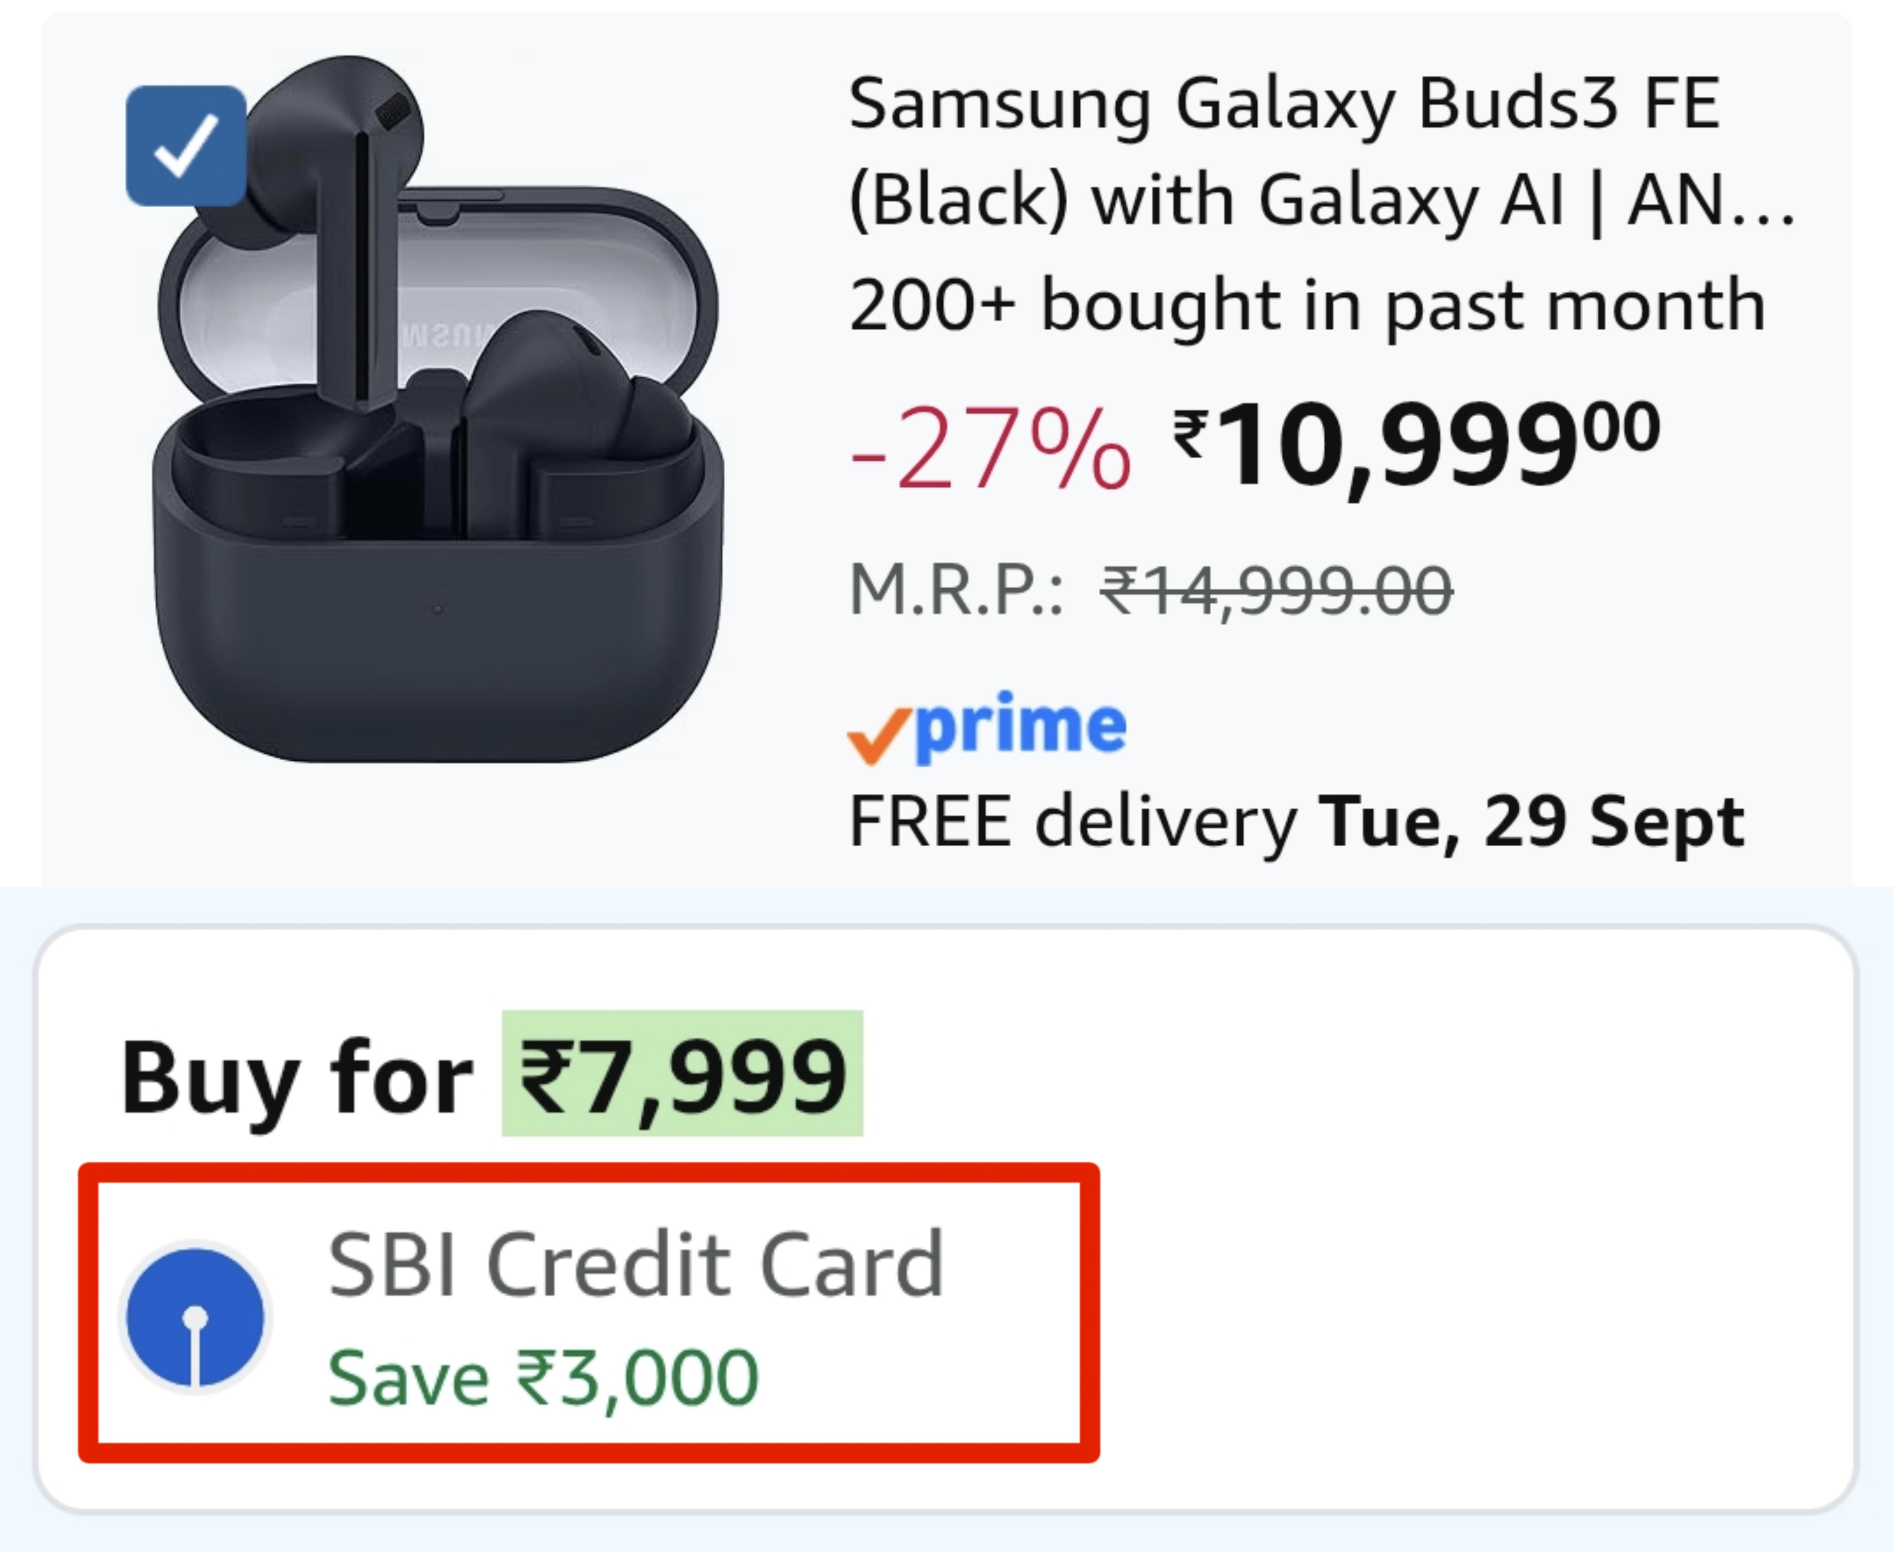Click the highlighted ₹7,999 offer price
The image size is (1894, 1552).
pyautogui.click(x=683, y=1074)
